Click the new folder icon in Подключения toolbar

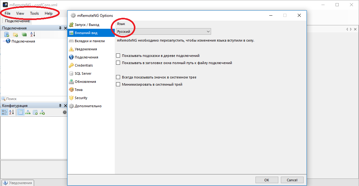coord(15,35)
